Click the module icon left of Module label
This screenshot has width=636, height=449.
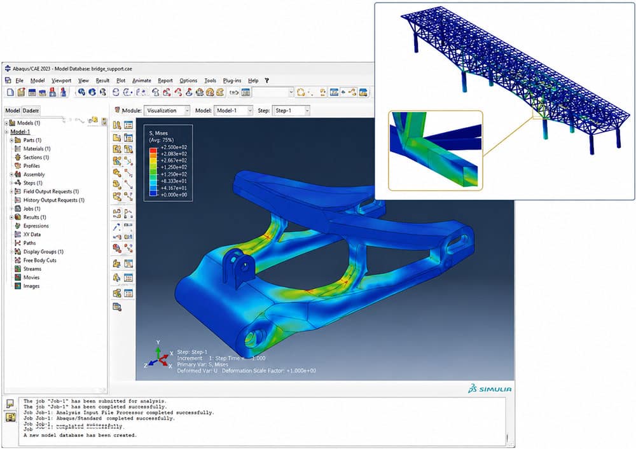pyautogui.click(x=117, y=110)
